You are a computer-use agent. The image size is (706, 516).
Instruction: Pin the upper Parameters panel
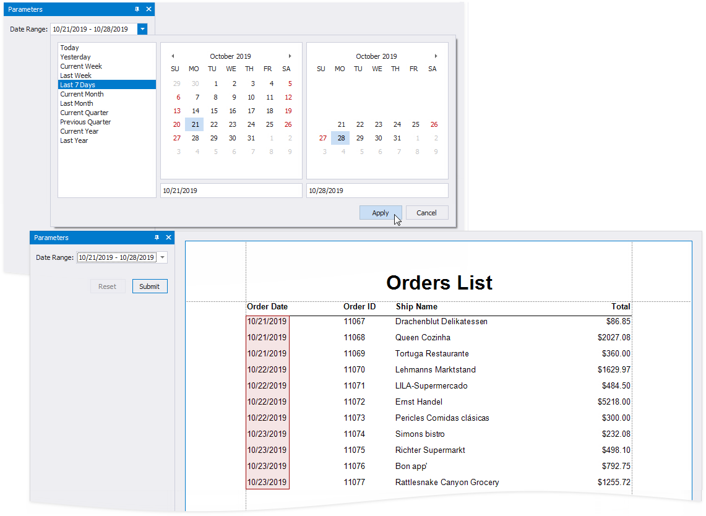[137, 9]
